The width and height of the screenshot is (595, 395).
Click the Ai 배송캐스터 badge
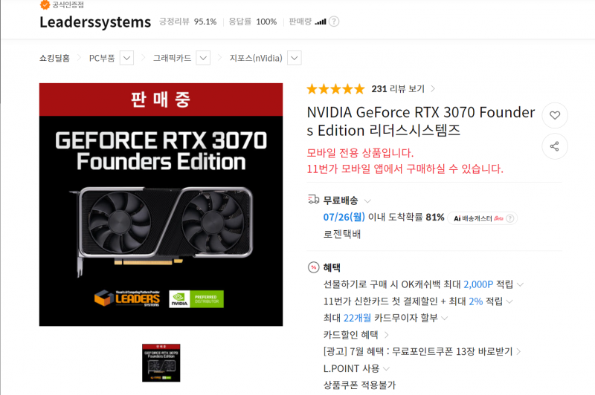pos(482,218)
